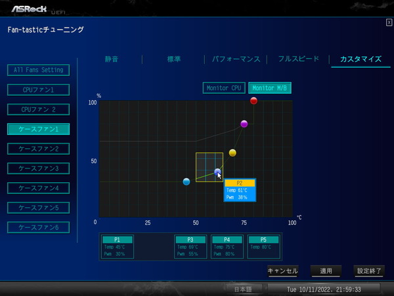Choose ケースファン3 from the fan list
The height and width of the screenshot is (296, 394).
[38, 168]
